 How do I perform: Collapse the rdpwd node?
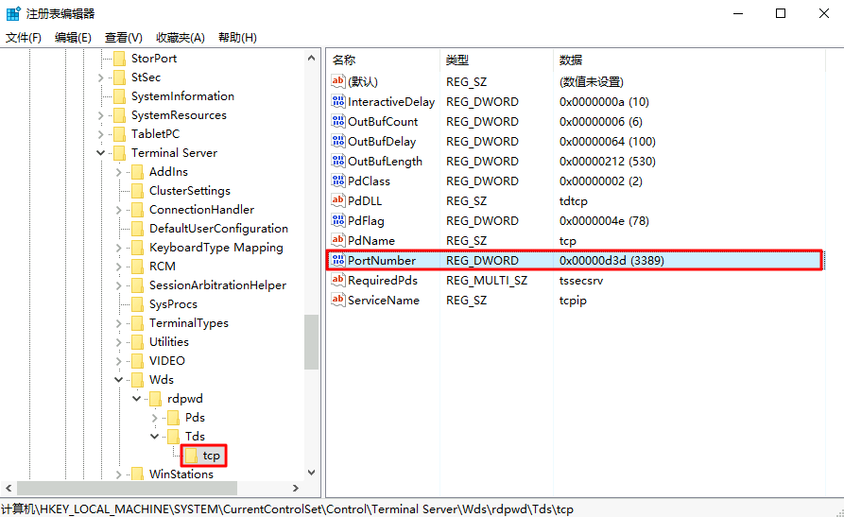coord(137,399)
